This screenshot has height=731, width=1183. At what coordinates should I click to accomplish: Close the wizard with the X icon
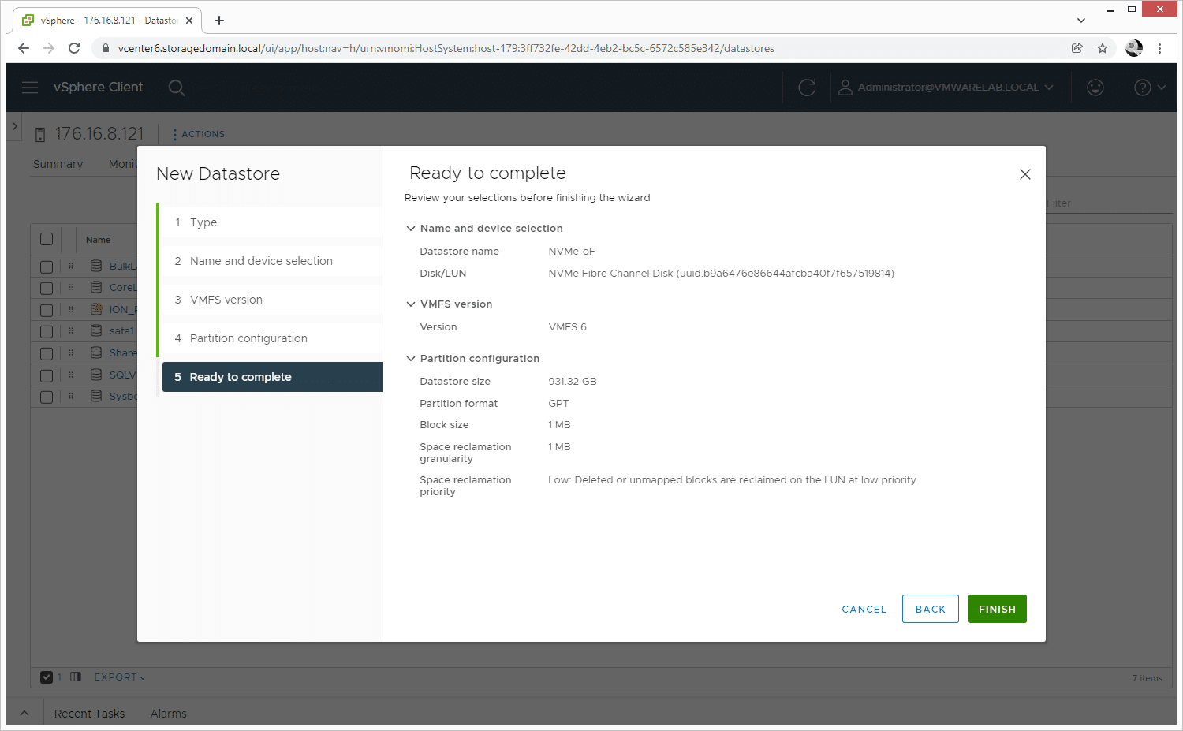click(1024, 174)
